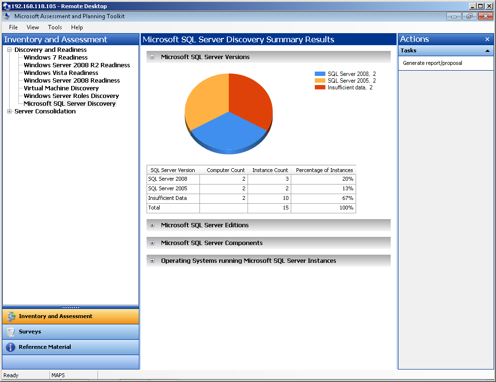Click the MAP Toolkit application title icon

(7, 16)
